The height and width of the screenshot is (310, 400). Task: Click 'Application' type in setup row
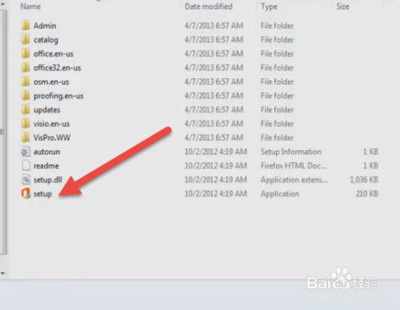(280, 194)
